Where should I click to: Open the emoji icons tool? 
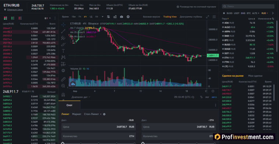64,71
